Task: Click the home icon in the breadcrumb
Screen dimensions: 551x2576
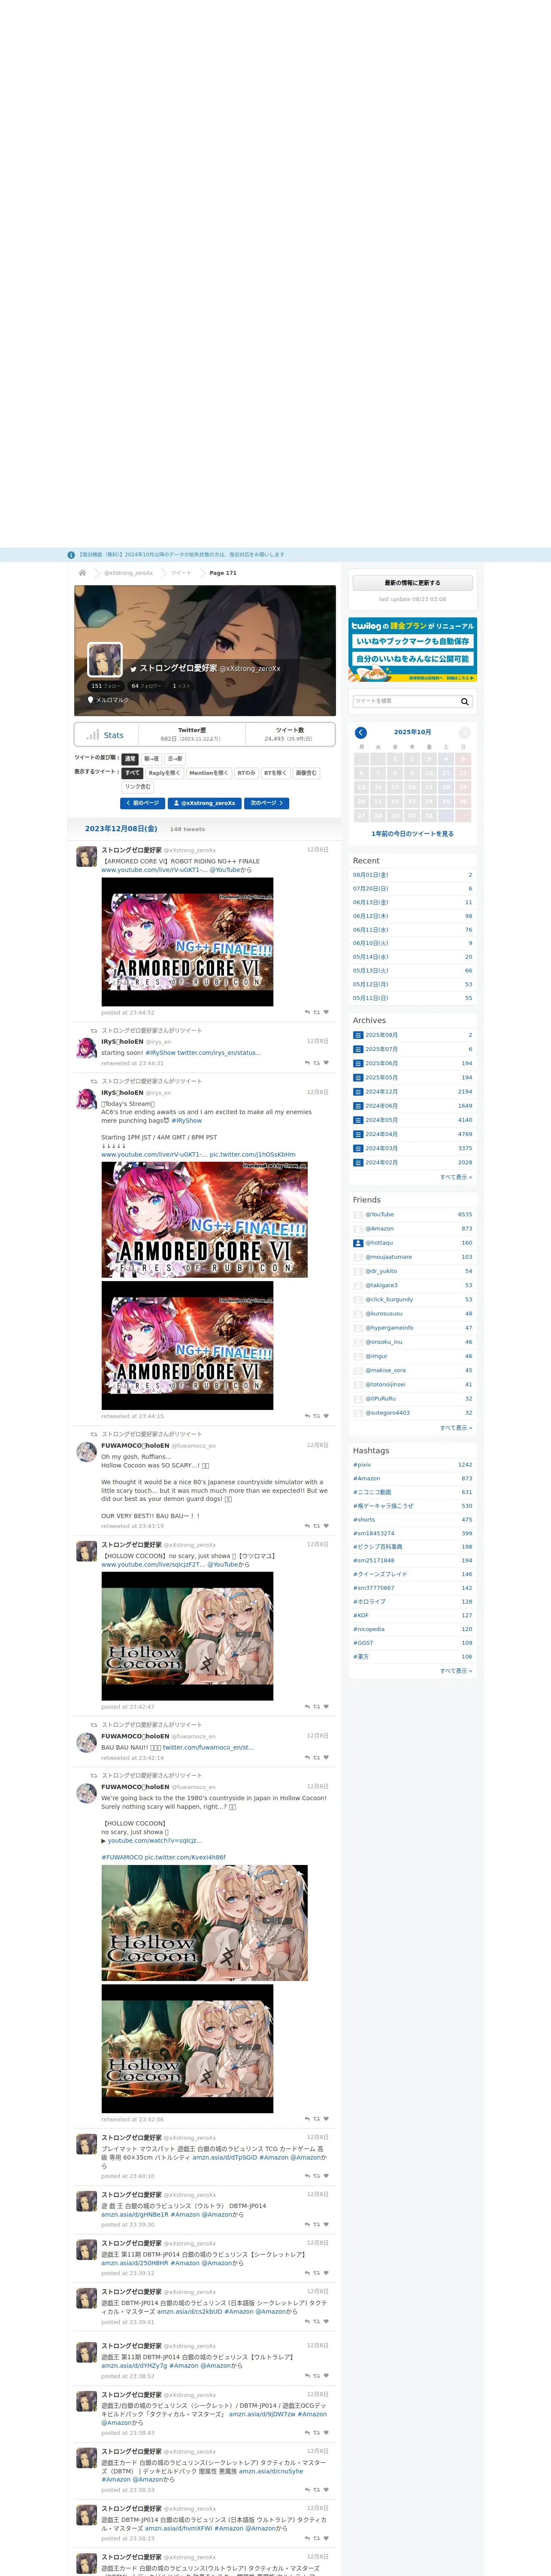Action: tap(82, 573)
